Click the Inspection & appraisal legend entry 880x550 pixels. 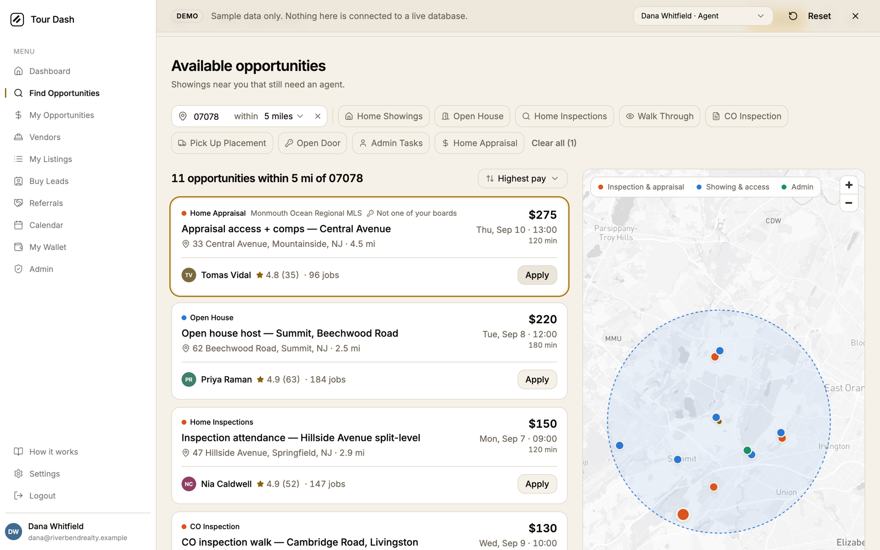point(641,187)
